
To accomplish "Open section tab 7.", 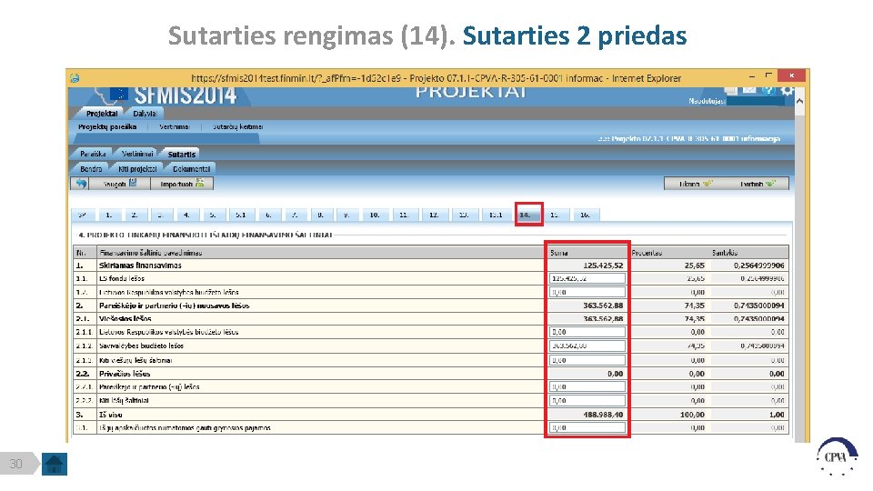I will [x=295, y=215].
